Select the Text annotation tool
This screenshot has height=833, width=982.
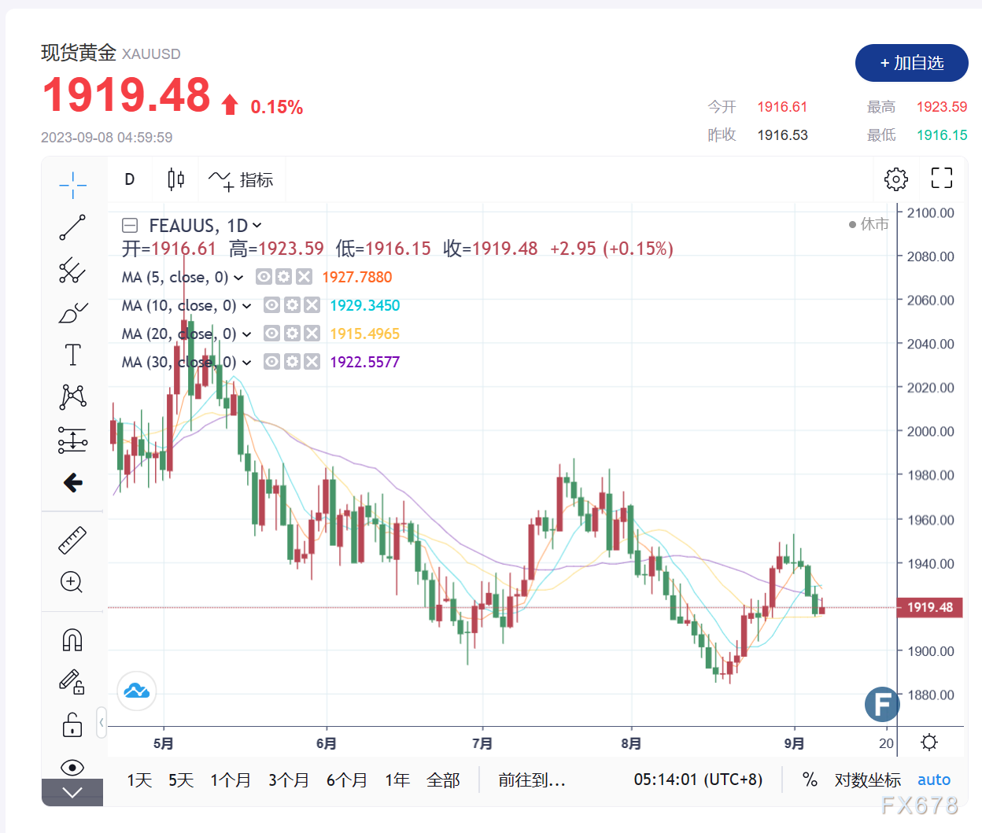point(72,355)
